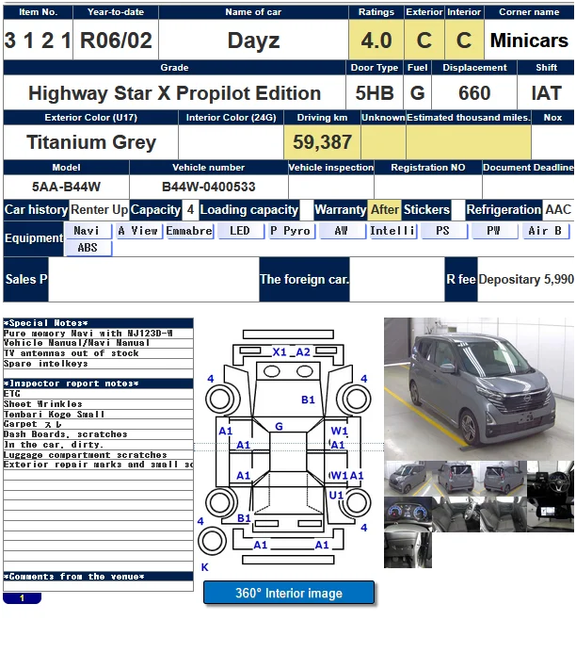This screenshot has height=653, width=576.
Task: Click the Emmabre equipment tag
Action: point(189,231)
